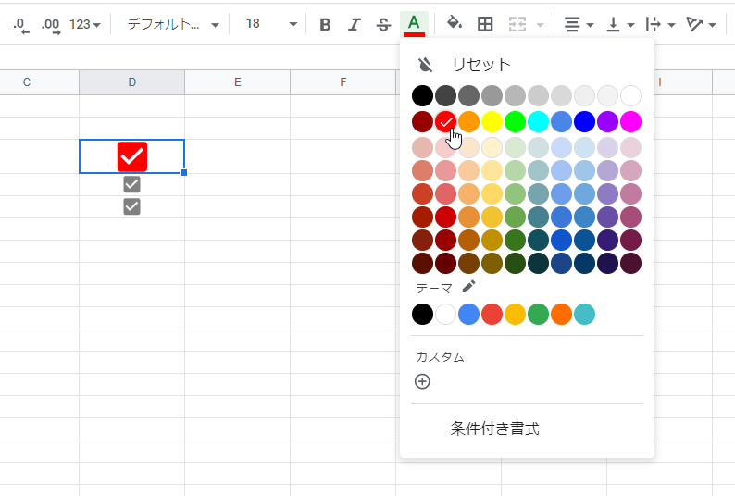Pick the theme green swatch

[x=538, y=314]
